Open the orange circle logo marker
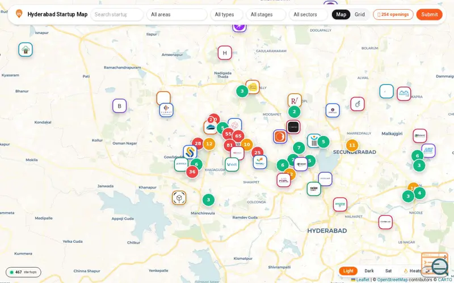Viewport: 454px width, 283px height. click(x=280, y=136)
